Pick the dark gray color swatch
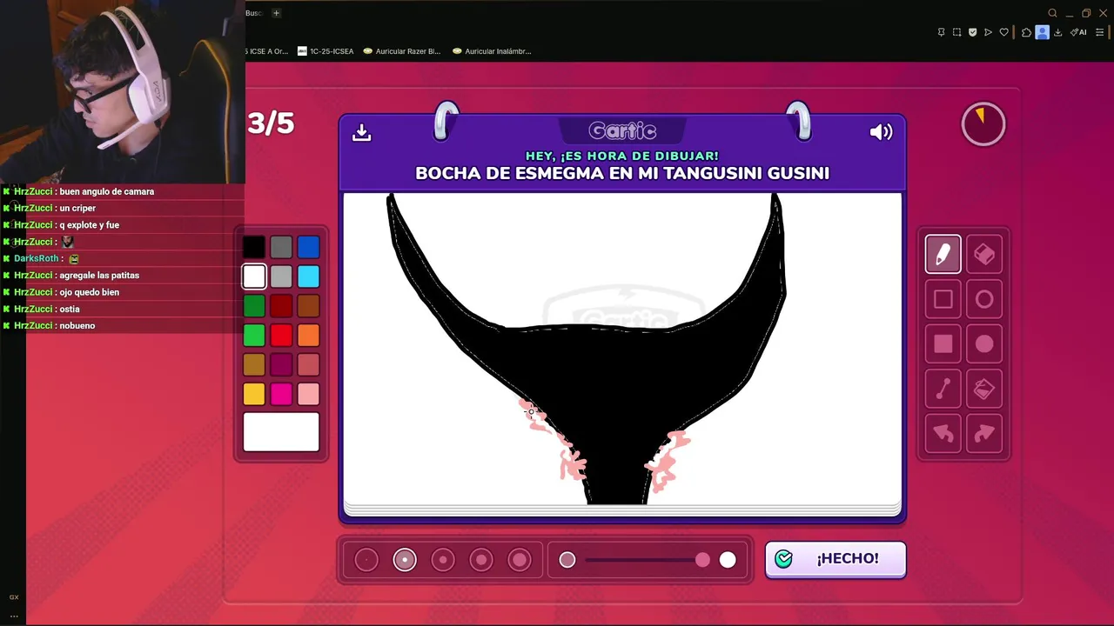This screenshot has height=626, width=1114. [281, 247]
